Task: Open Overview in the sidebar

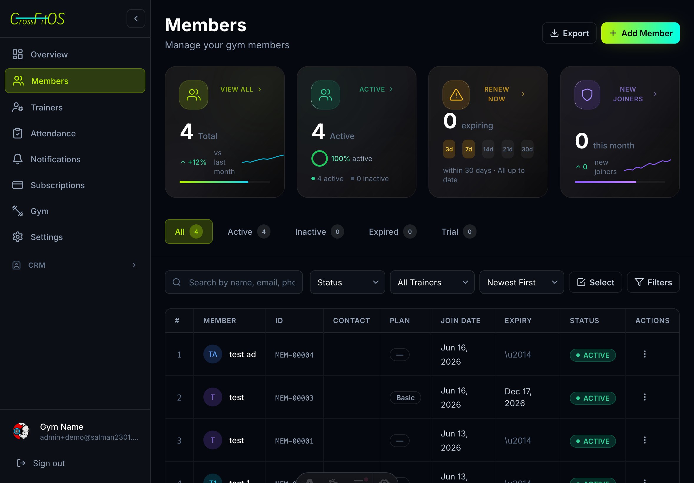Action: [75, 54]
